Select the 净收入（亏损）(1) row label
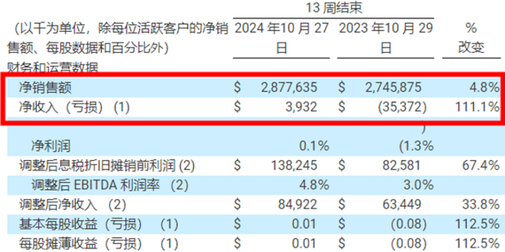Viewport: 505px width, 252px height. (74, 107)
